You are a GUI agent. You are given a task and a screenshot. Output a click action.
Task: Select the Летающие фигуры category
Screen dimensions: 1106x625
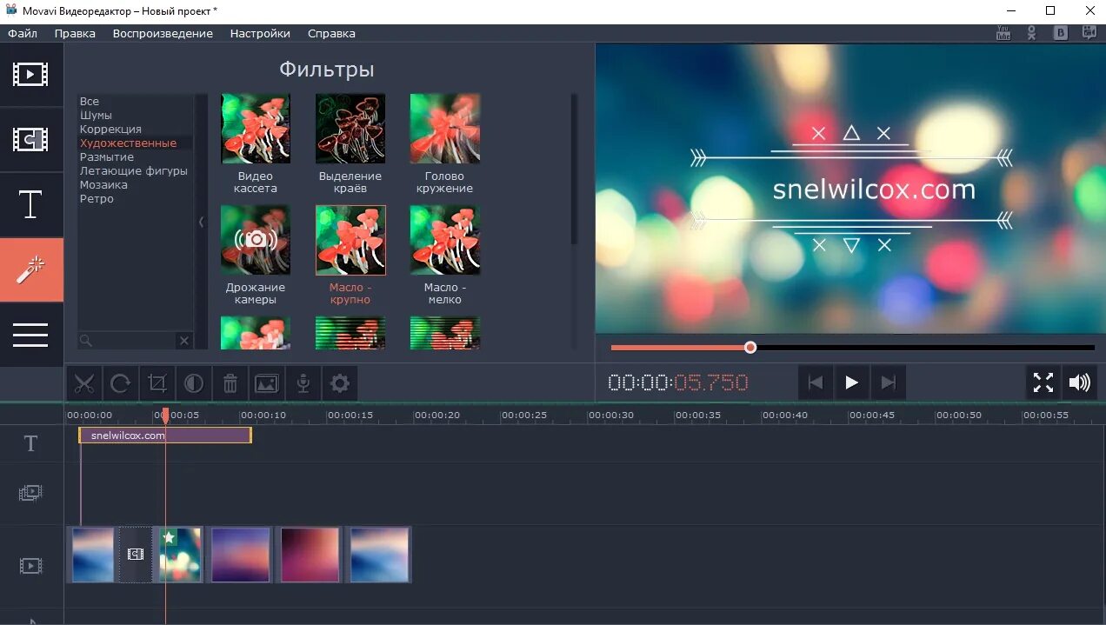[x=135, y=171]
